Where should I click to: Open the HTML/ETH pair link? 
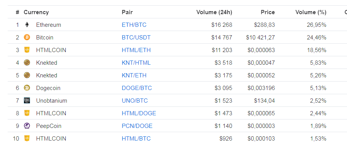pos(136,50)
